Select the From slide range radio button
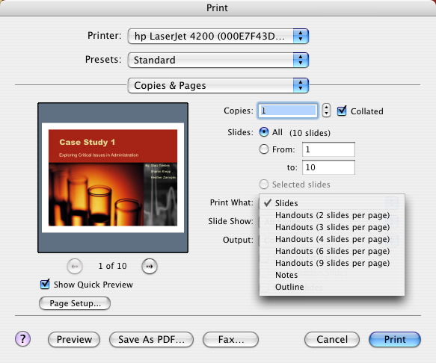The width and height of the screenshot is (436, 363). [x=263, y=149]
